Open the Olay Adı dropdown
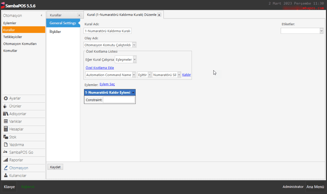Screen dimensions: 327x194 coord(134,45)
